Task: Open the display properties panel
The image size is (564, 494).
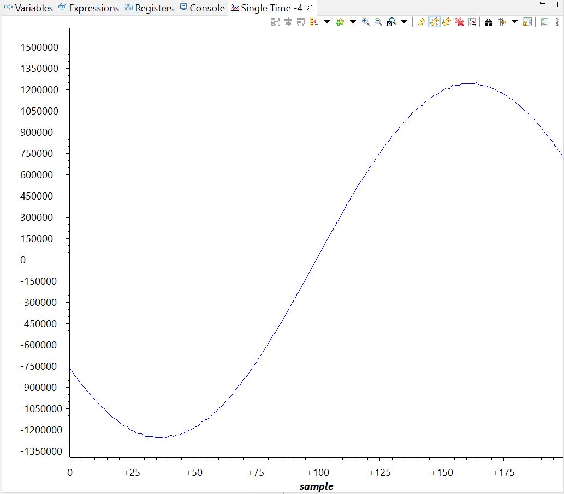Action: (544, 22)
